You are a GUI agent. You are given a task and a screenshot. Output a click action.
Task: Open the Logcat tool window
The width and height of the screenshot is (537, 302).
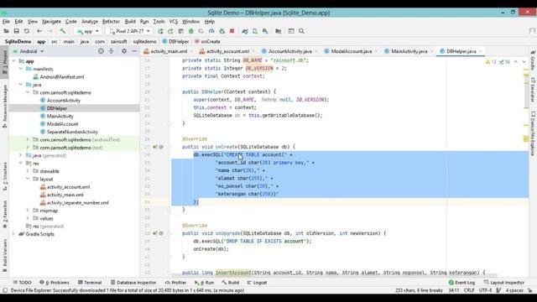(258, 283)
